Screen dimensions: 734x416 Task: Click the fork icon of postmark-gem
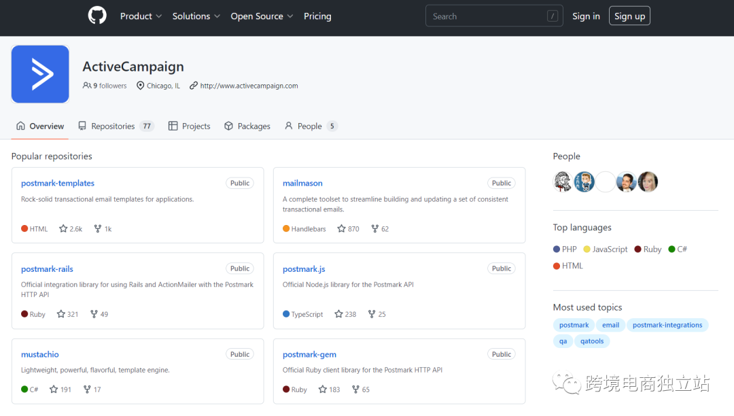(355, 389)
